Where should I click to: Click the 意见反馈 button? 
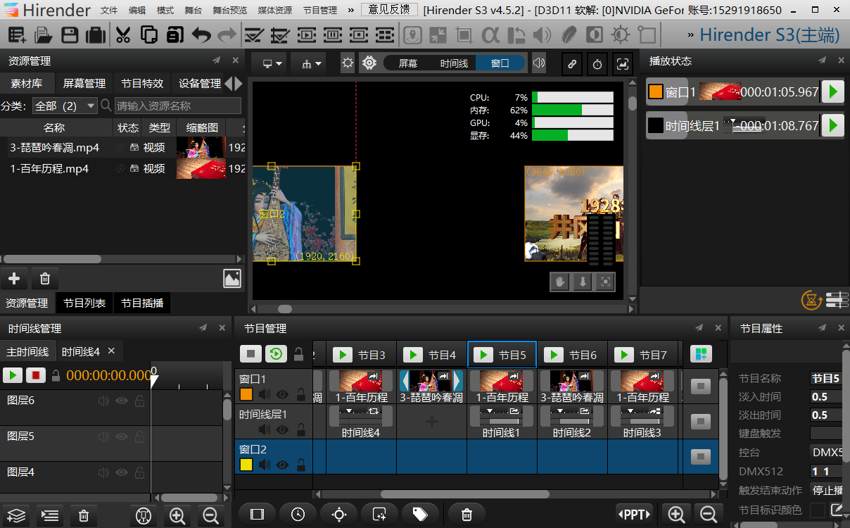click(x=389, y=10)
